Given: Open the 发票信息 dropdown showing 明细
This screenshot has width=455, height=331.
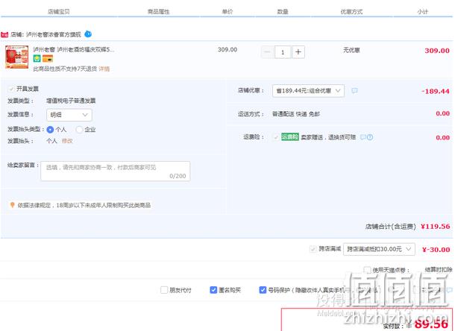Looking at the screenshot, I should (x=69, y=115).
